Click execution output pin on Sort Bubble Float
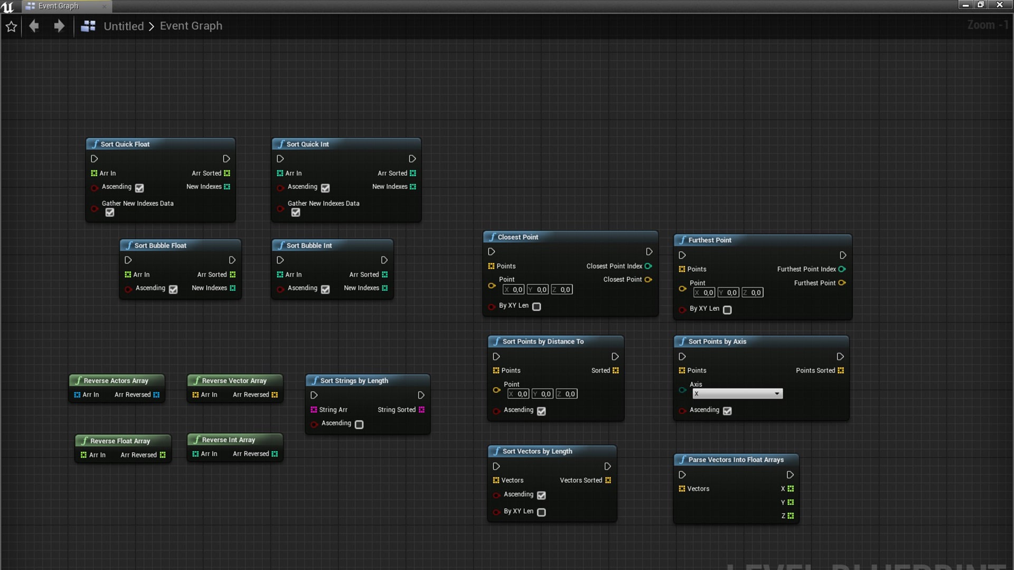Viewport: 1014px width, 570px height. [x=232, y=260]
